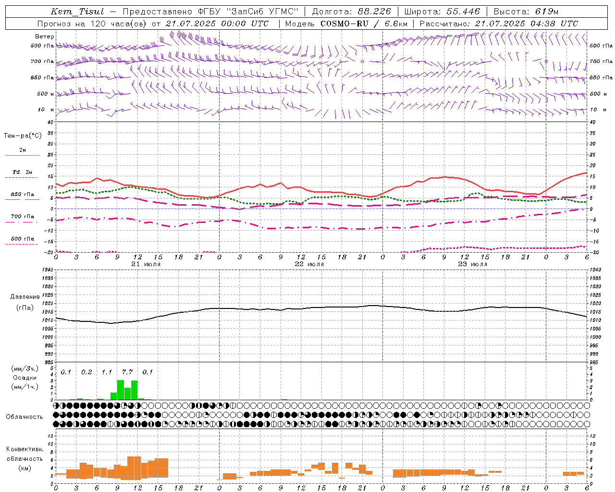
Task: Click the left '850 гПа' wind level label
Action: pyautogui.click(x=42, y=77)
